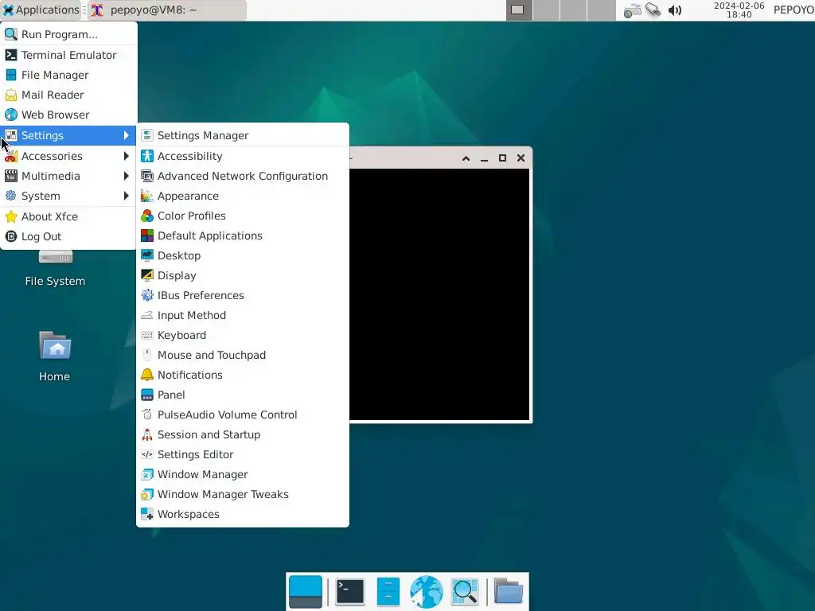Click the clock showing 2024-02-06 18:40
Screen dimensions: 815x611
coord(739,10)
